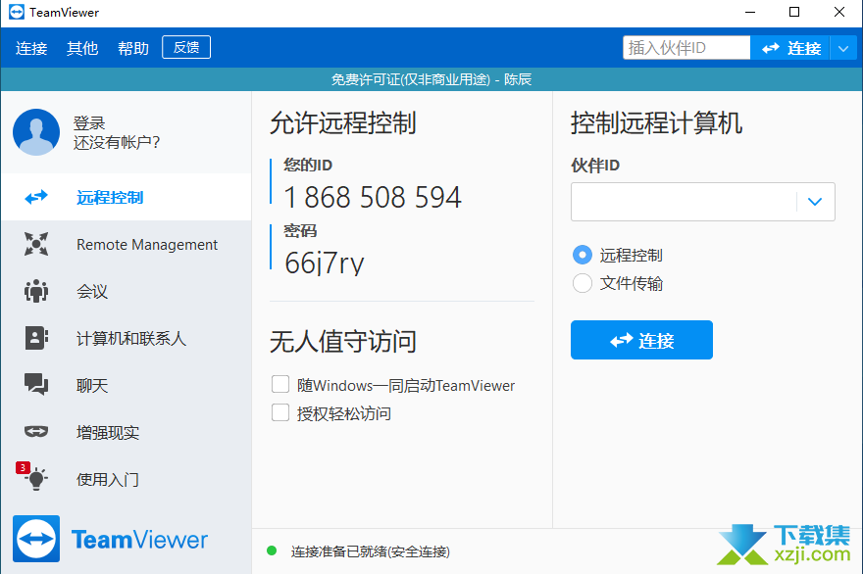
Task: Click your ID 1 868 508 594
Action: coord(373,198)
